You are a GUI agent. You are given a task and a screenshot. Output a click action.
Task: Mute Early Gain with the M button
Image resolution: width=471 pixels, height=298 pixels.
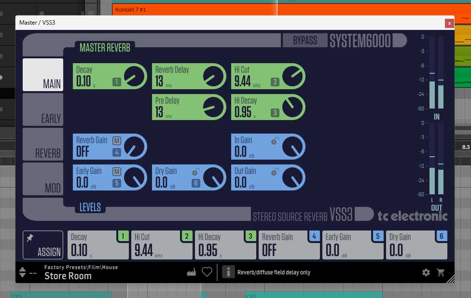click(x=117, y=171)
